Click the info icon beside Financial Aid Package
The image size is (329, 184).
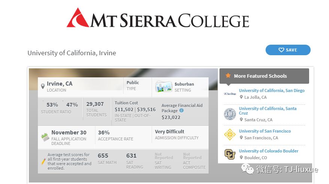(x=182, y=110)
